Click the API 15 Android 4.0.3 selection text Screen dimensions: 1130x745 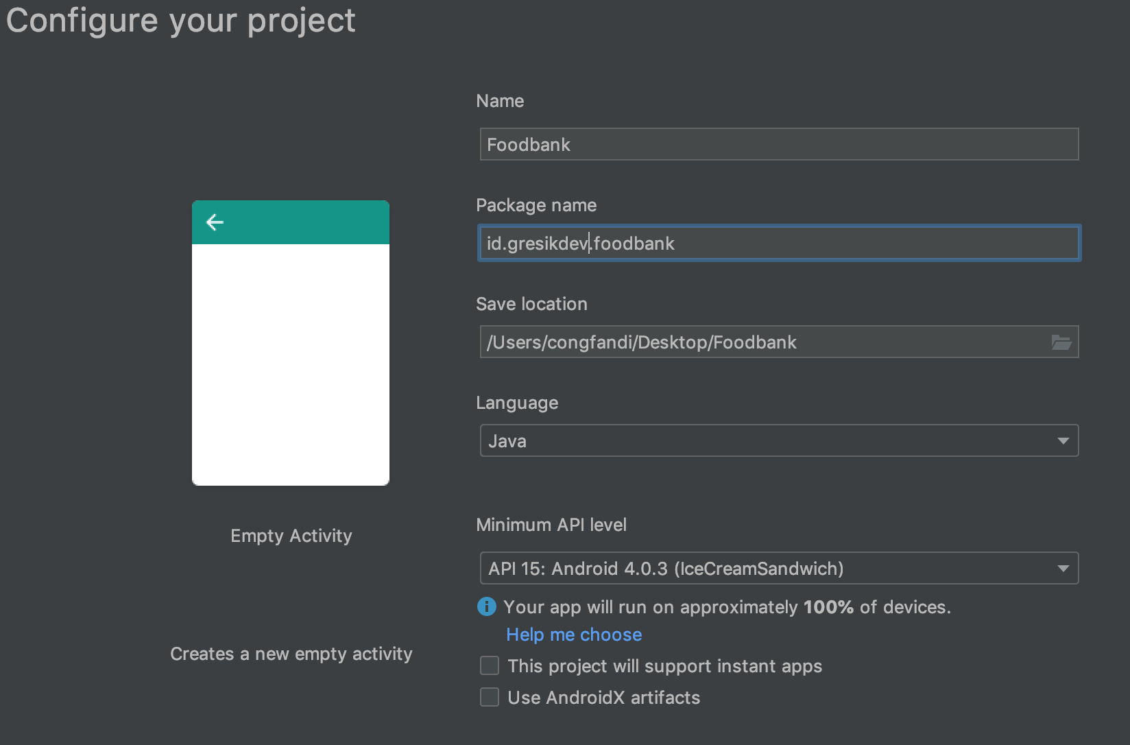[665, 569]
